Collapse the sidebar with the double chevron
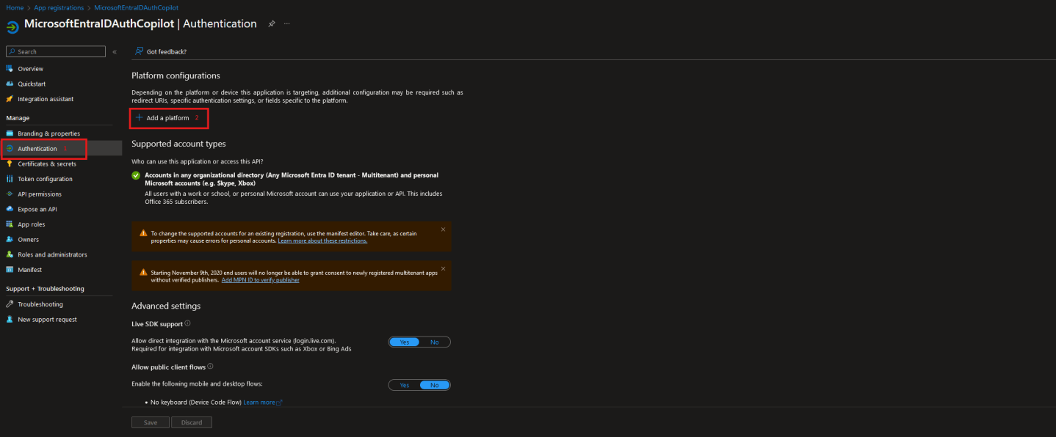Screen dimensions: 1056x437 coord(115,52)
